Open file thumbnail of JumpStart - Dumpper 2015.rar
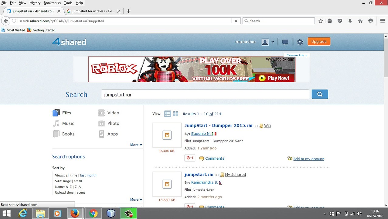Image resolution: width=388 pixels, height=219 pixels. click(x=167, y=135)
